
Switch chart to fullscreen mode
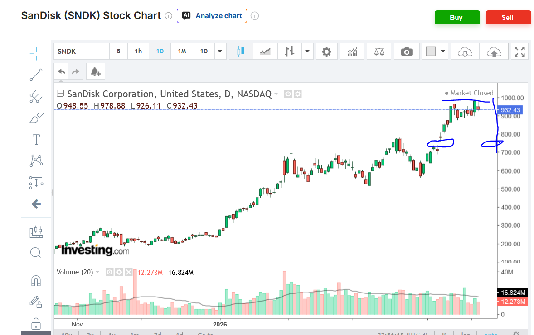pyautogui.click(x=519, y=52)
